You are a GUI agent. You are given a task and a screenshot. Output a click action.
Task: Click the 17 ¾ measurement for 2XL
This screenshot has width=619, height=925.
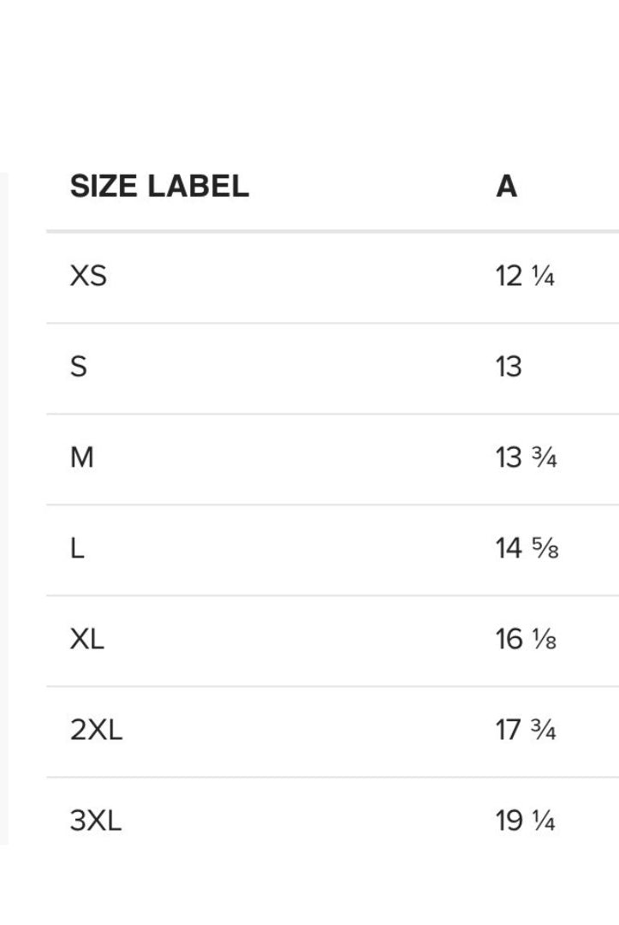(x=526, y=730)
